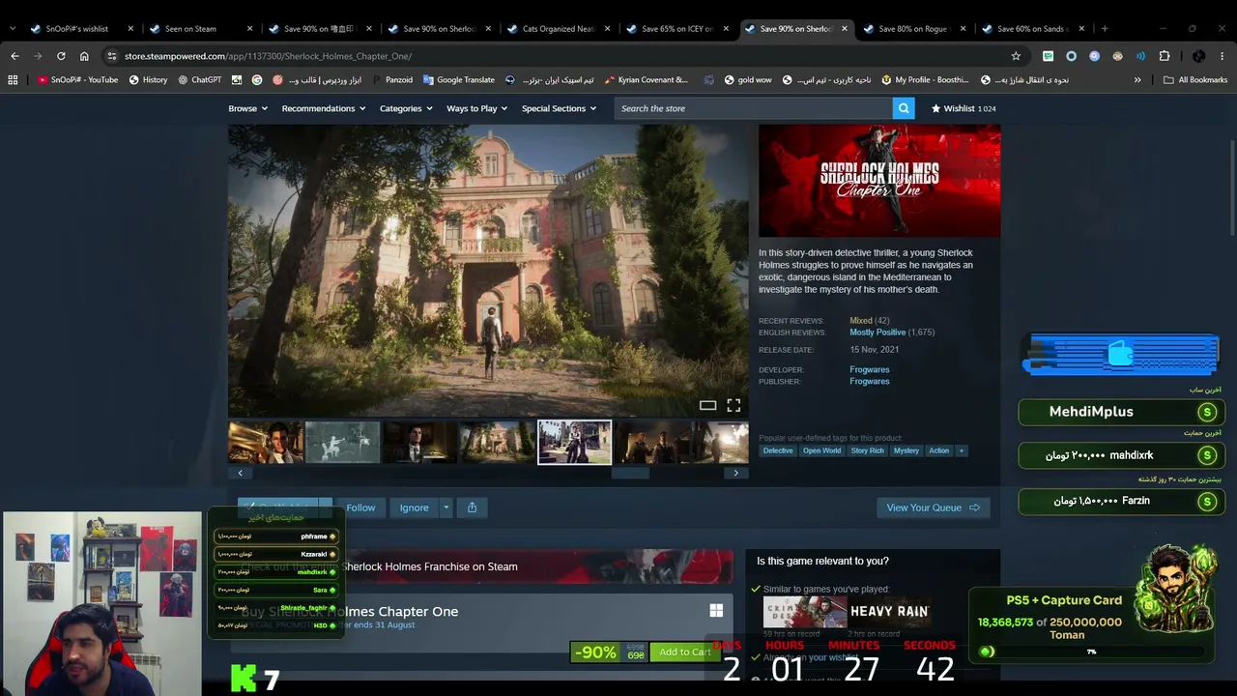Switch to the Save 80% on Rogue tab
Screen dimensions: 1237x696
point(914,29)
